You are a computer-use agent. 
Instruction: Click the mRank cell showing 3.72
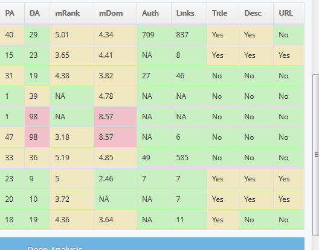[72, 199]
